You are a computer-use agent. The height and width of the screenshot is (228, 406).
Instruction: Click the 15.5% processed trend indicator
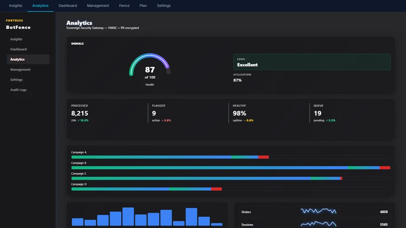pyautogui.click(x=83, y=121)
